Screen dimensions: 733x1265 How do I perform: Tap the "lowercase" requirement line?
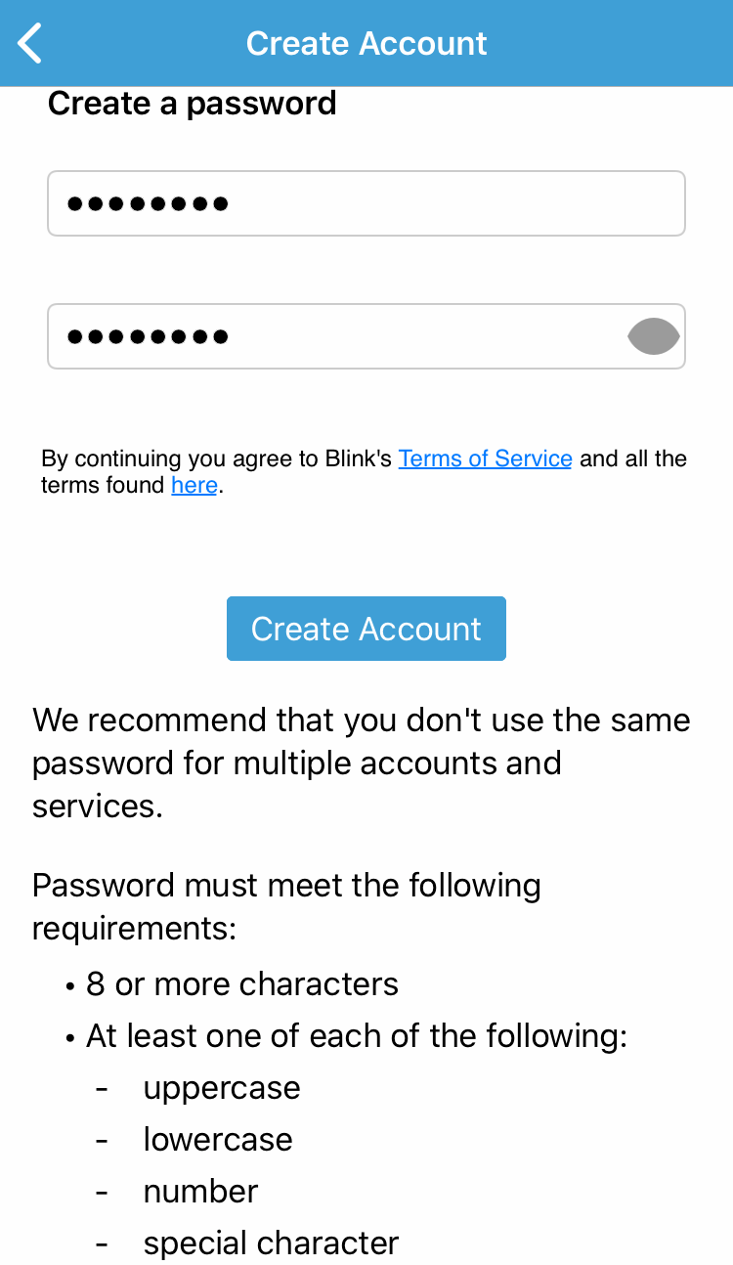pos(218,1140)
